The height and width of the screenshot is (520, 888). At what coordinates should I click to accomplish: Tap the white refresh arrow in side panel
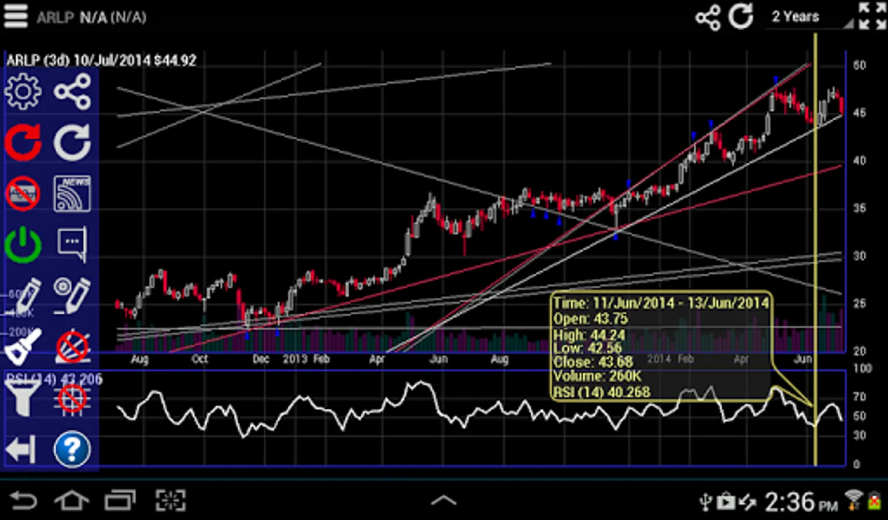click(72, 142)
